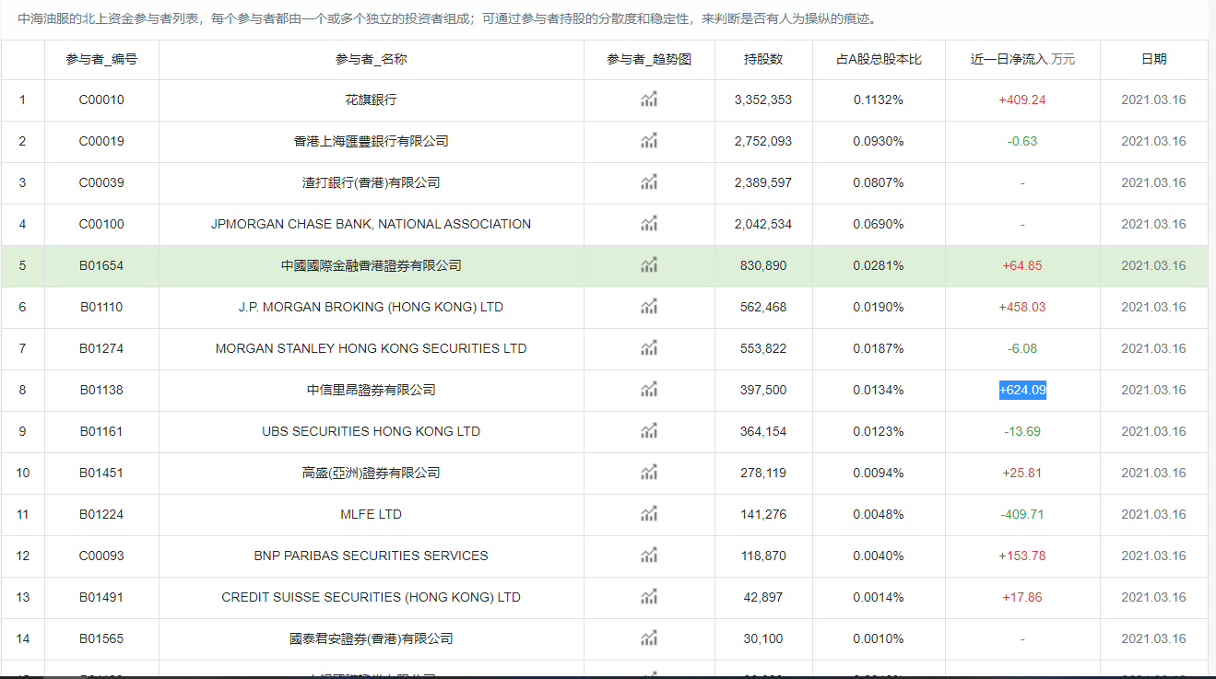The width and height of the screenshot is (1216, 679).
Task: Click share ratio 0.0690%
Action: [879, 224]
